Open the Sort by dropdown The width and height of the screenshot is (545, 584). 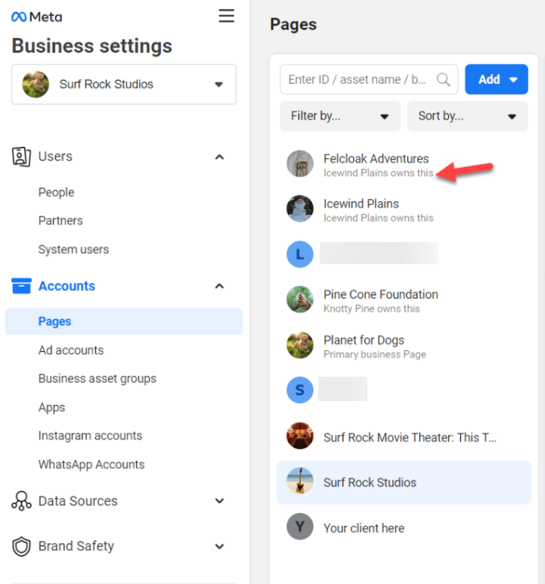click(x=468, y=116)
